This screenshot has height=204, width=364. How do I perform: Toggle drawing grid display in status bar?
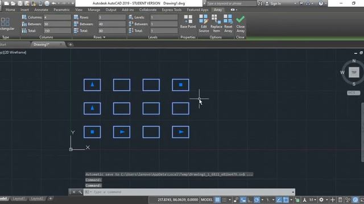coord(217,199)
